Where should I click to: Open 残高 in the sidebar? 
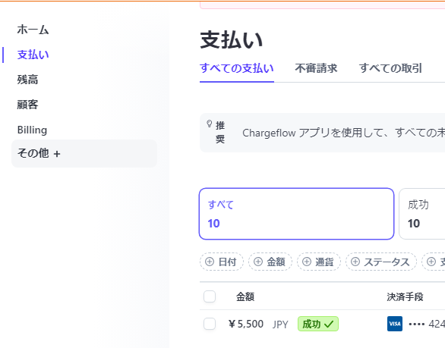click(x=27, y=80)
